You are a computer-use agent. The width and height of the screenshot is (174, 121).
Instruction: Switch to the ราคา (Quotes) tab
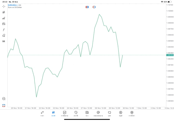pyautogui.click(x=42, y=113)
